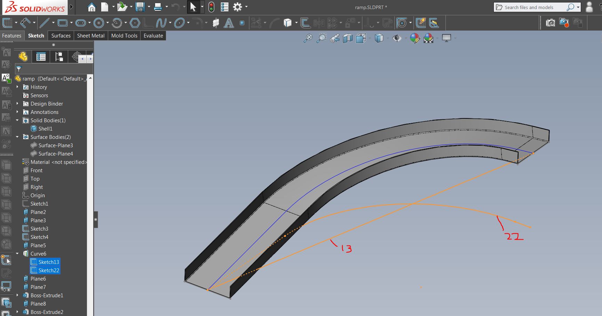
Task: Open the Options gear dropdown arrow
Action: pyautogui.click(x=246, y=7)
